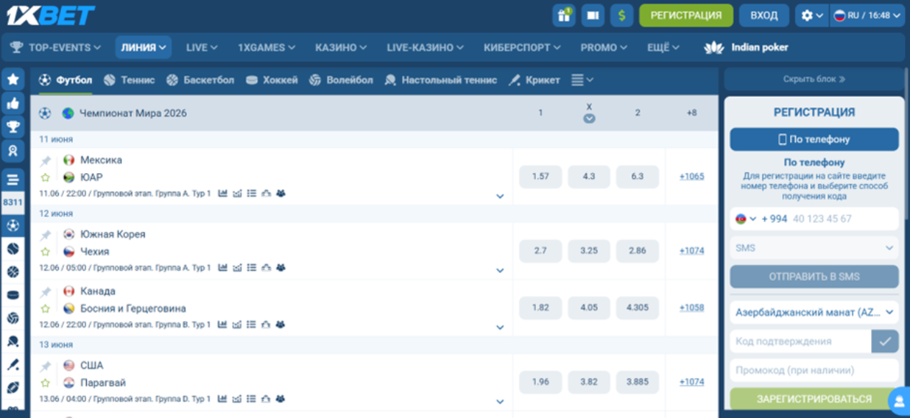Select the table tennis icon in left sidebar
This screenshot has width=910, height=418.
12,341
